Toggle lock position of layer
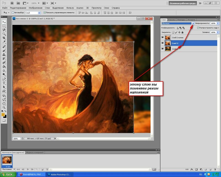The width and height of the screenshot is (221, 177). [179, 32]
